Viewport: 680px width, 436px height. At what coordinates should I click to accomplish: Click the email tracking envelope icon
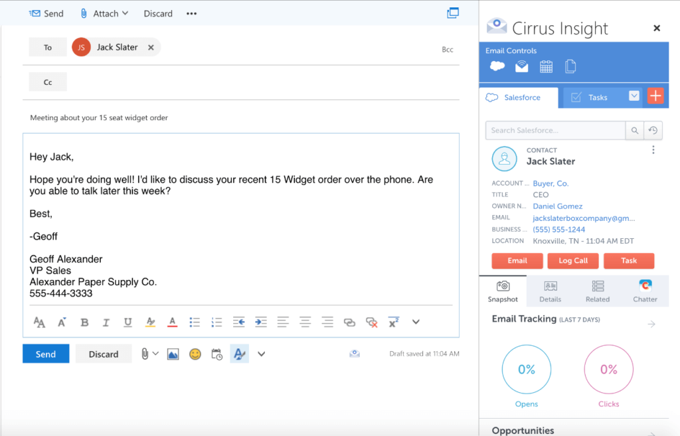[521, 66]
